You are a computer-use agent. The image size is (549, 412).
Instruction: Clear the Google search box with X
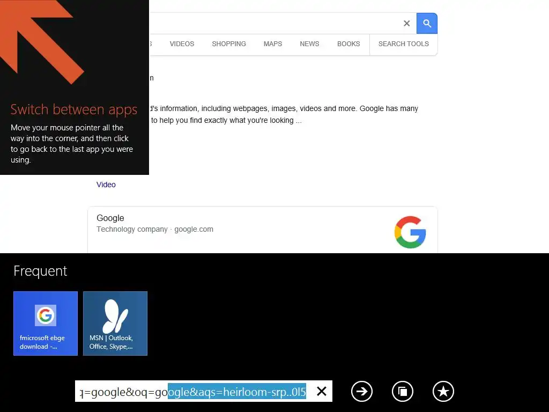pyautogui.click(x=406, y=24)
